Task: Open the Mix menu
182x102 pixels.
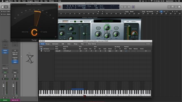Action: [x=42, y=1]
